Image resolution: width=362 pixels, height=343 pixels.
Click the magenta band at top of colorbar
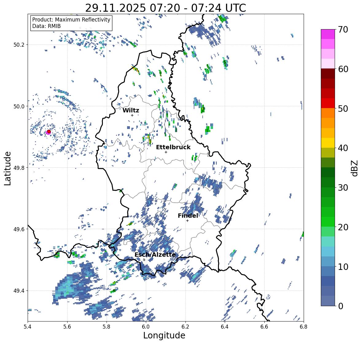coord(328,34)
